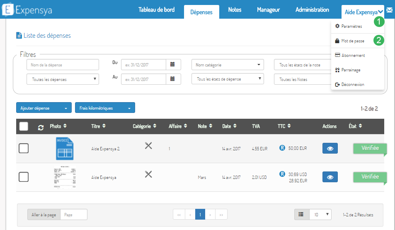Click the list view icon in pagination bar
Image resolution: width=395 pixels, height=230 pixels.
(x=301, y=214)
